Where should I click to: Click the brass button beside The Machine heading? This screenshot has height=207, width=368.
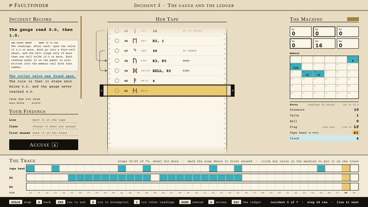coord(353,19)
